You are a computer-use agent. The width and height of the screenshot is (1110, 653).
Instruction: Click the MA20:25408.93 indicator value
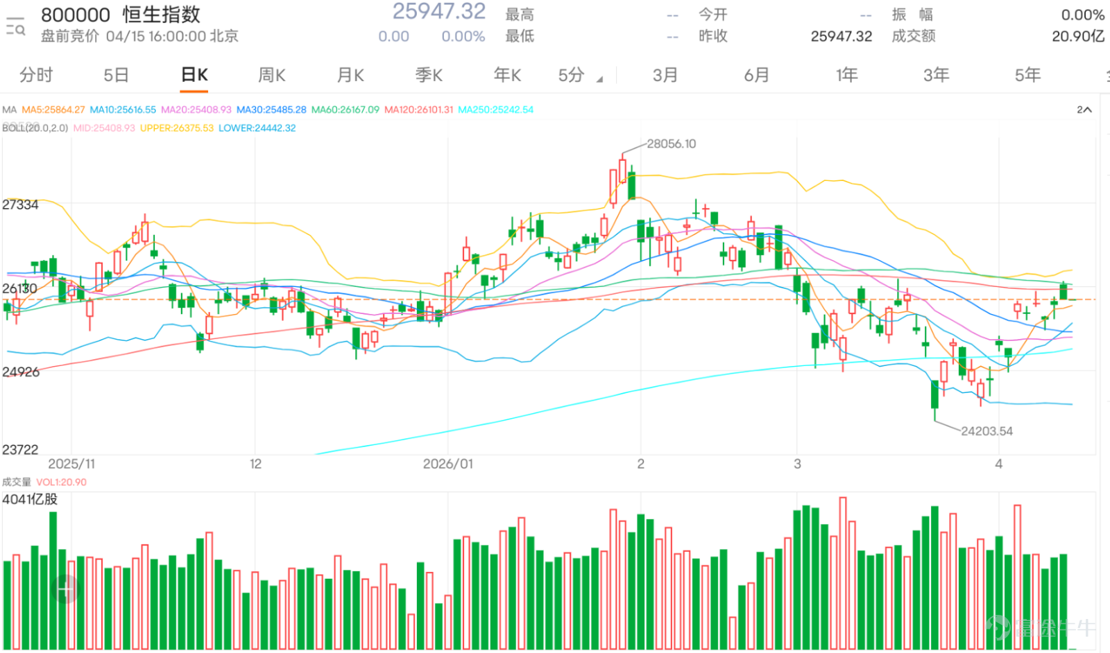pos(196,110)
